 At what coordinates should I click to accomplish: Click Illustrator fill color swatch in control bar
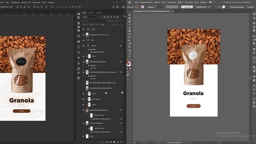coord(137,7)
